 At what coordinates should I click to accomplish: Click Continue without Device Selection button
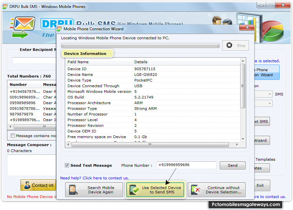pyautogui.click(x=216, y=190)
